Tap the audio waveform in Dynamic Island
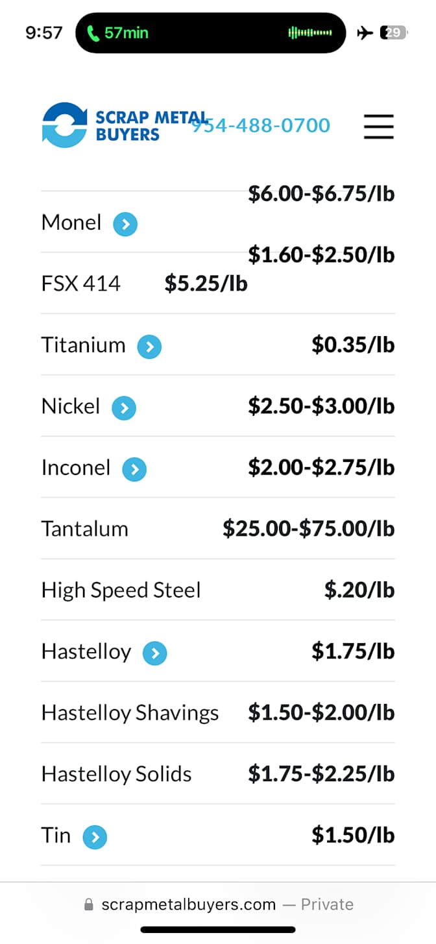This screenshot has width=436, height=944. click(310, 33)
